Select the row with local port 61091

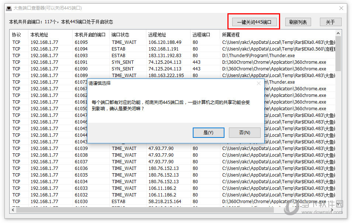point(172,62)
